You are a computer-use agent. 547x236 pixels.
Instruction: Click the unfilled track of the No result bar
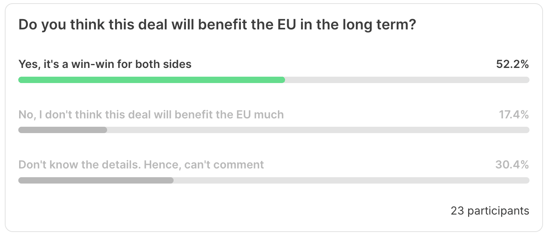coord(318,130)
